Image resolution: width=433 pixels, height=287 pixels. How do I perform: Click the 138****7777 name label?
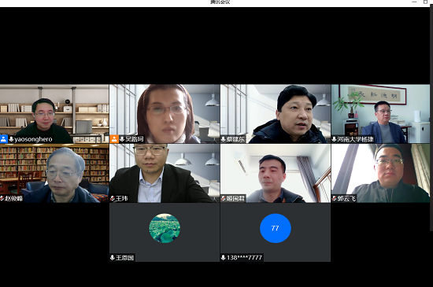pos(244,258)
